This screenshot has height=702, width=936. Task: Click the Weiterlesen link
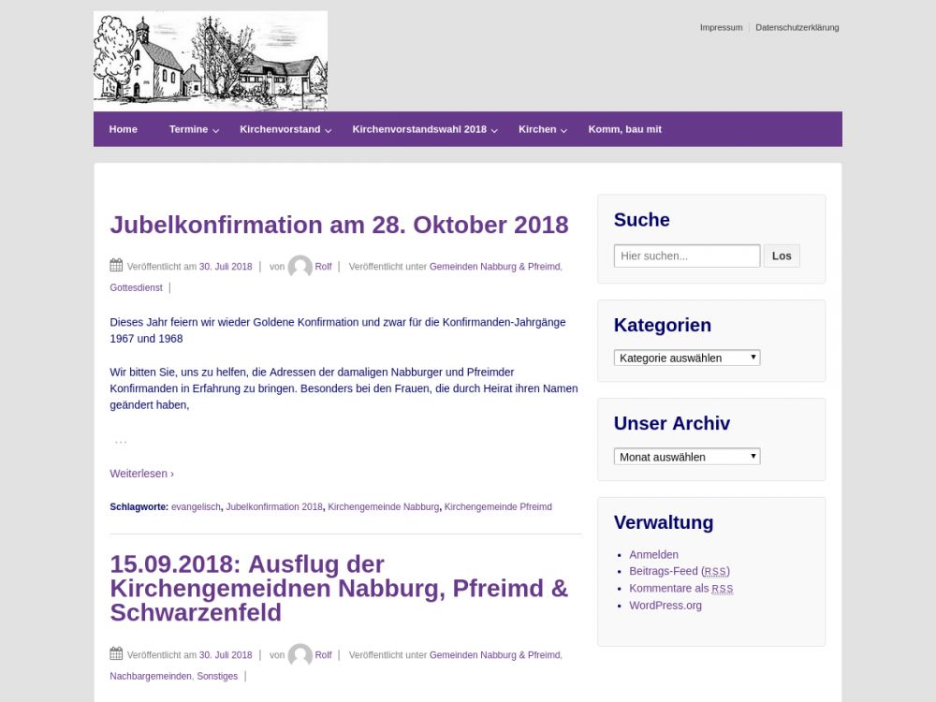141,474
